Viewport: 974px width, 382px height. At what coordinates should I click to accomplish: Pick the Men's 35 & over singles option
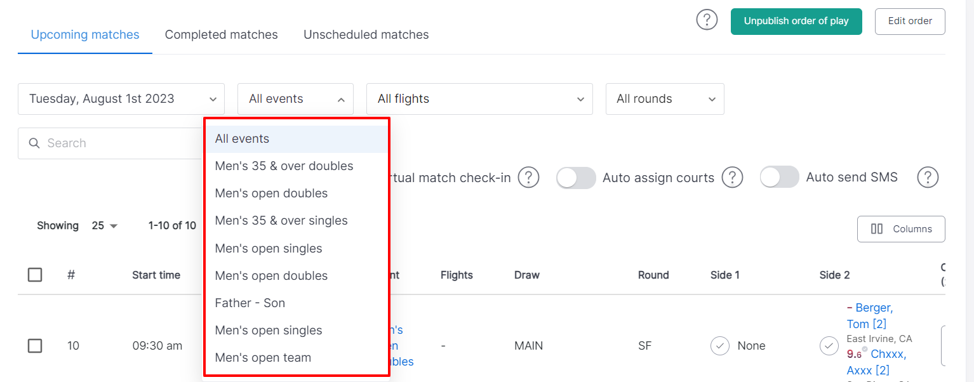[x=297, y=221]
